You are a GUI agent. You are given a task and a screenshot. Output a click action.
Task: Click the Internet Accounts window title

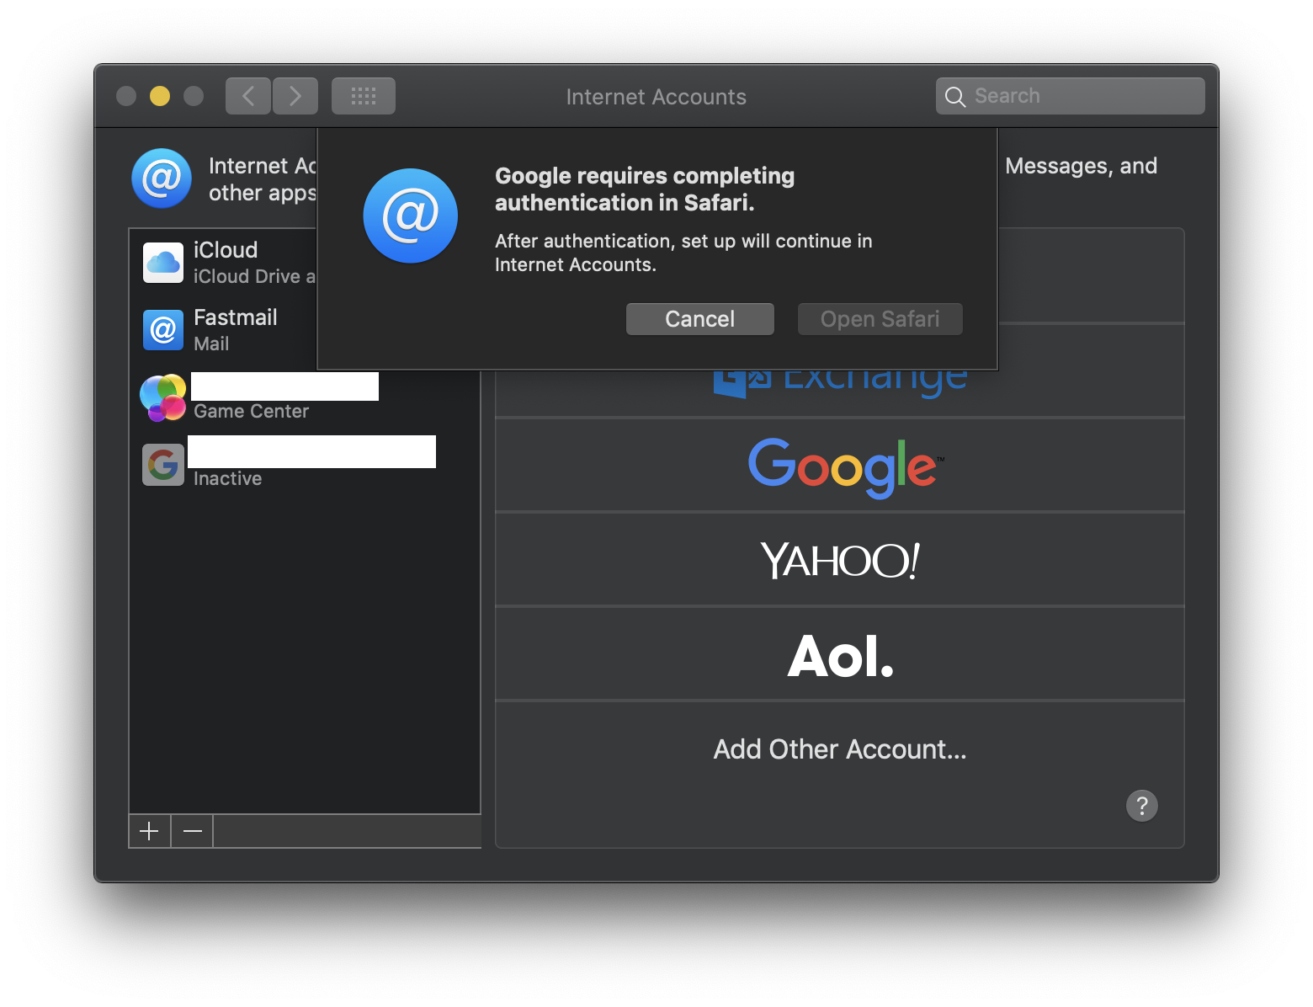pos(656,97)
